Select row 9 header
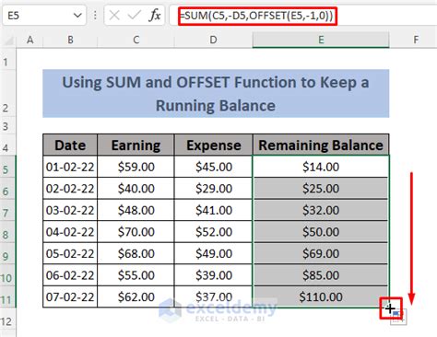Image resolution: width=437 pixels, height=337 pixels. (7, 253)
